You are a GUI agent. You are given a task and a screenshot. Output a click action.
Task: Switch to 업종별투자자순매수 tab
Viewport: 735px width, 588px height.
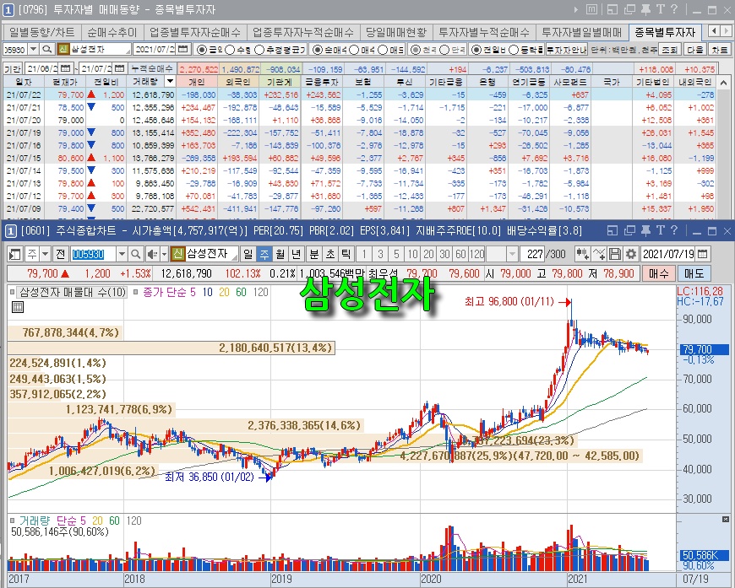195,32
